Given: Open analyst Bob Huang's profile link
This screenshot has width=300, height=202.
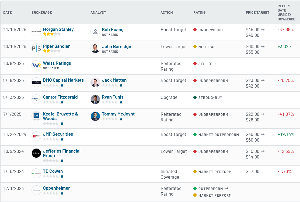Looking at the screenshot, I should pos(113,30).
